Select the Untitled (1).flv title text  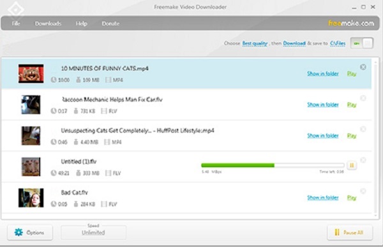point(79,161)
